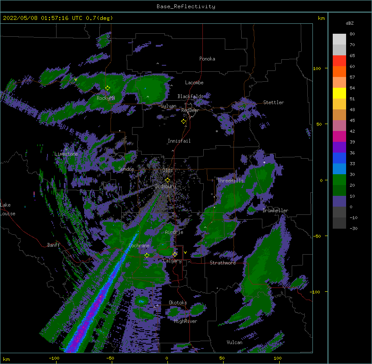
Task: Click the RedDeer city label
Action: coord(190,110)
